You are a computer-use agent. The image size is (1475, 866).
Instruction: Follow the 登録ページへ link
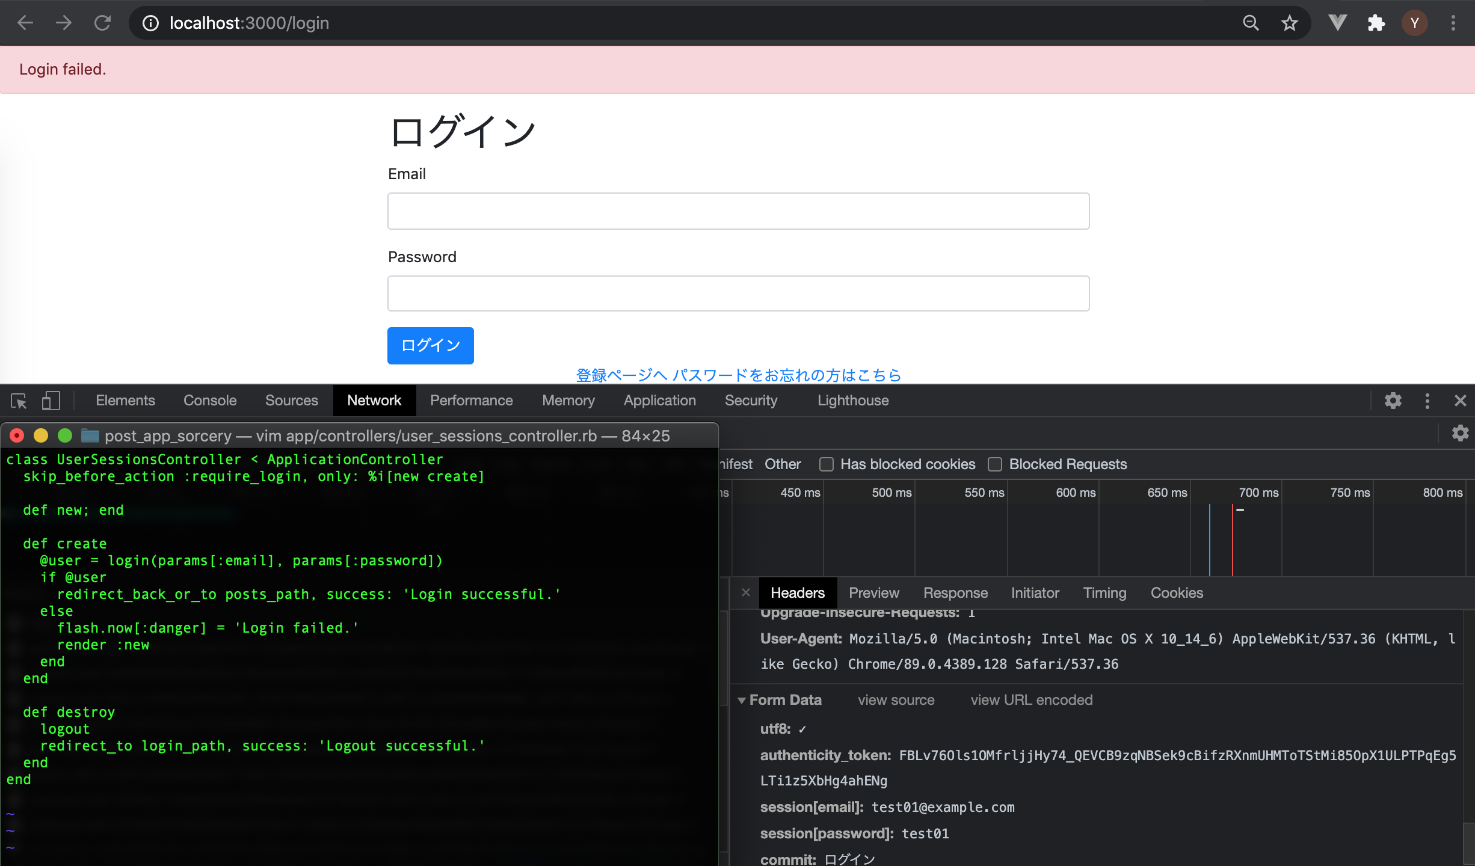click(621, 375)
